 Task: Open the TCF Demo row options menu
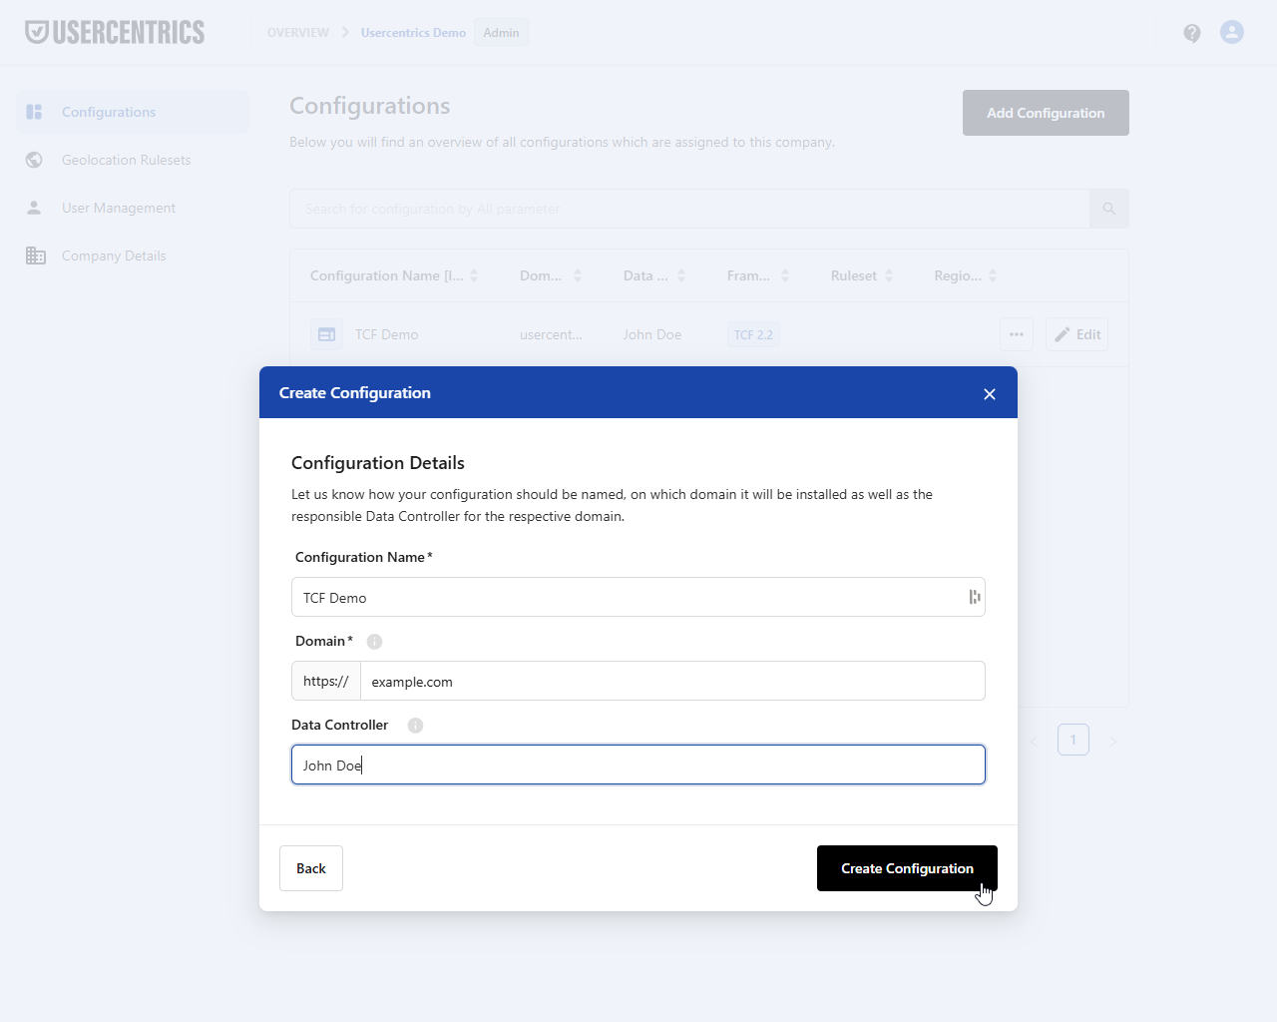[1017, 334]
